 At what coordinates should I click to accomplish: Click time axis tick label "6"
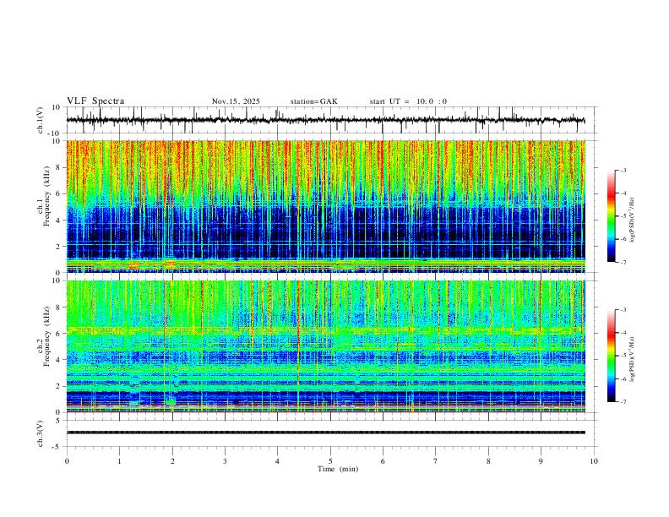(x=383, y=461)
